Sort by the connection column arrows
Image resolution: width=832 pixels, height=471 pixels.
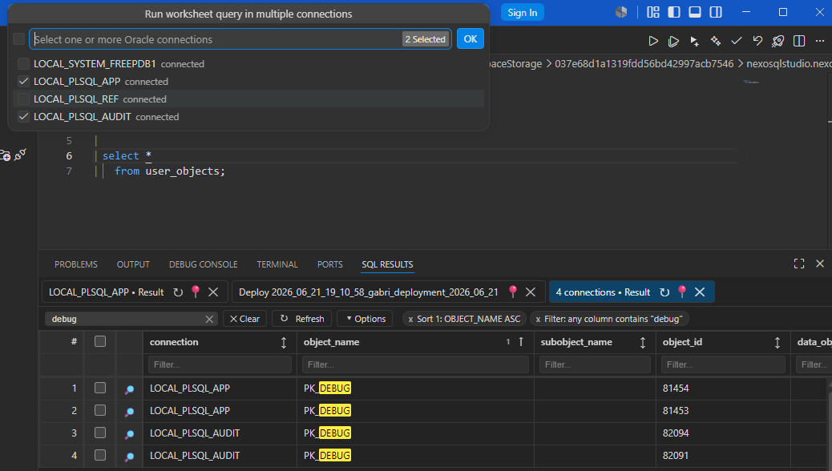point(284,343)
